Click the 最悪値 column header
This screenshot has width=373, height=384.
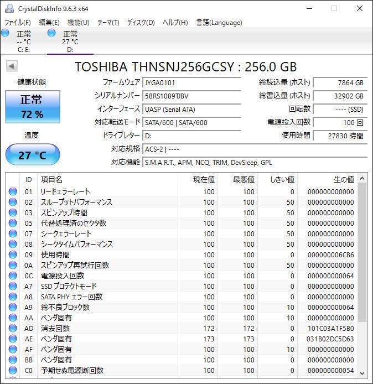tap(237, 179)
